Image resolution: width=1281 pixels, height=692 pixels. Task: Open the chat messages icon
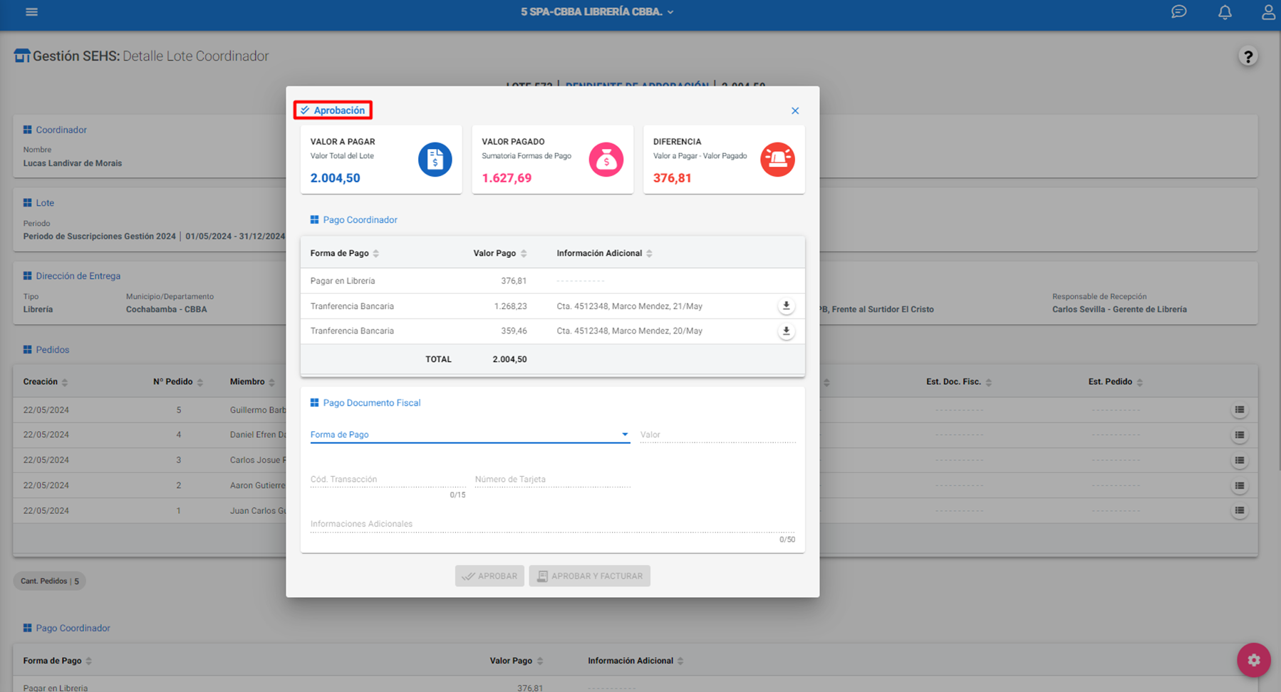click(x=1179, y=12)
